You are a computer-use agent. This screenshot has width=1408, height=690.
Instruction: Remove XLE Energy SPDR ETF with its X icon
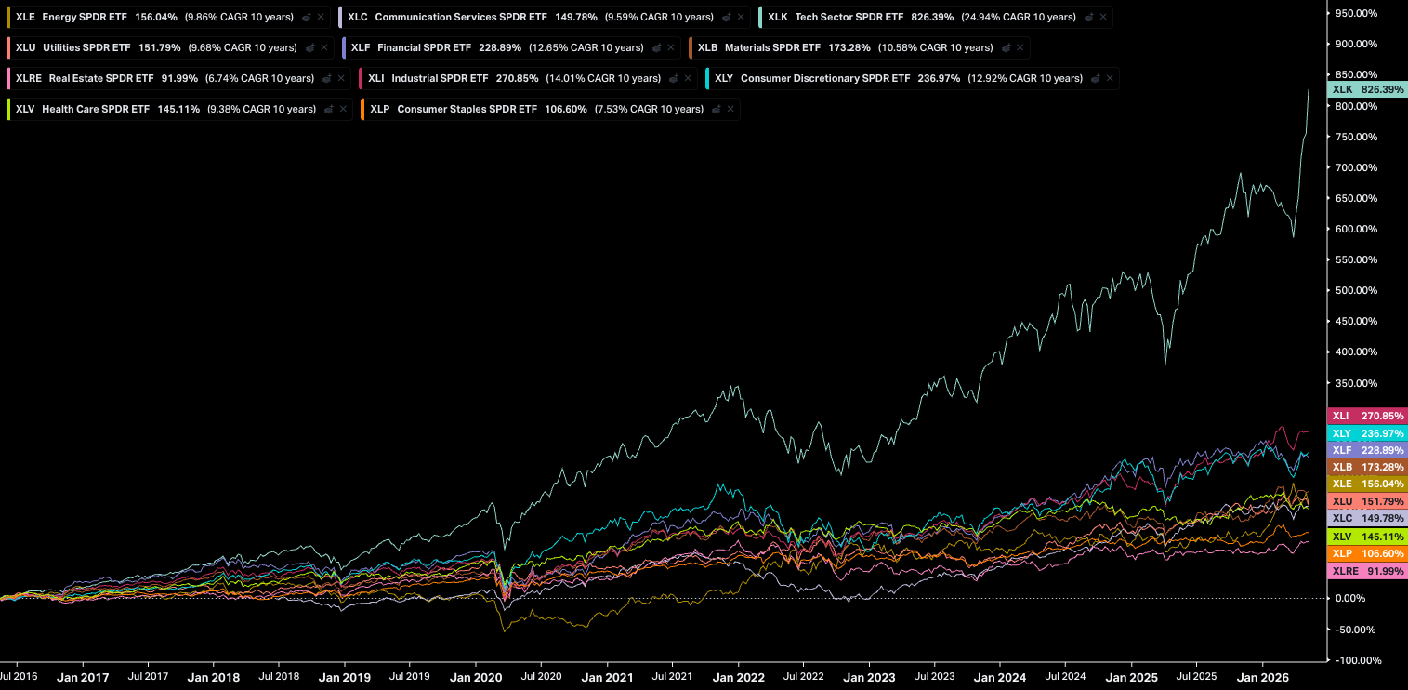[321, 18]
